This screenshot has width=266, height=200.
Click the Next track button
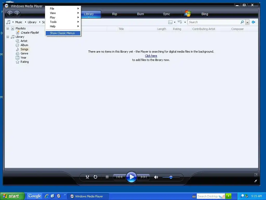(x=144, y=177)
